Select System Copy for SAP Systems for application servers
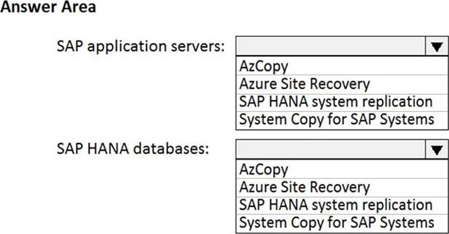Screen dimensions: 449x234 pos(336,119)
